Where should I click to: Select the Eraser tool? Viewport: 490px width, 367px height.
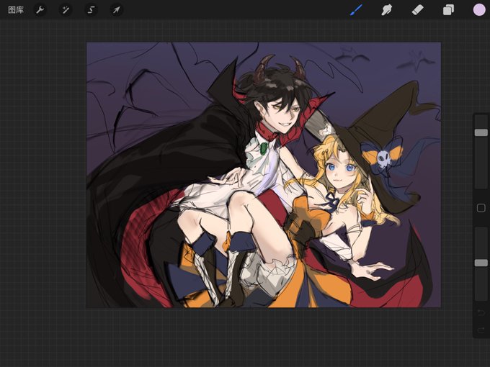pyautogui.click(x=417, y=10)
